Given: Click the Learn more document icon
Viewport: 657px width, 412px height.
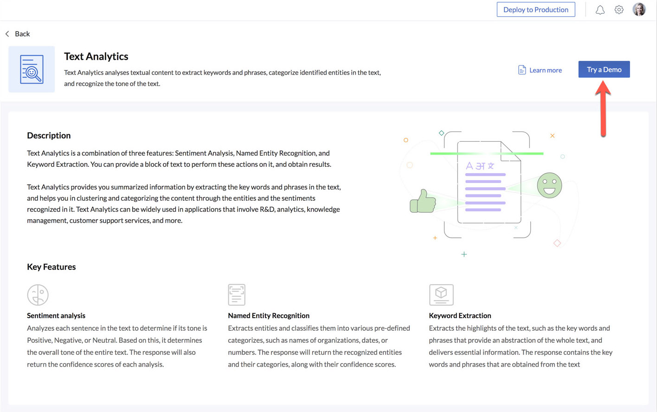Looking at the screenshot, I should click(x=522, y=70).
